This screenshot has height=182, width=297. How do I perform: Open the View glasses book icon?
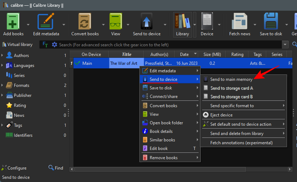click(116, 22)
